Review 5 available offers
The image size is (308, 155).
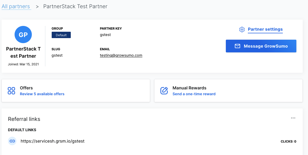coord(42,94)
